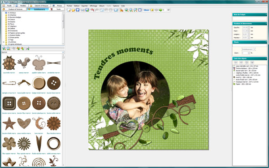The height and width of the screenshot is (168, 269).
Task: Open the Aide menu
Action: click(123, 6)
